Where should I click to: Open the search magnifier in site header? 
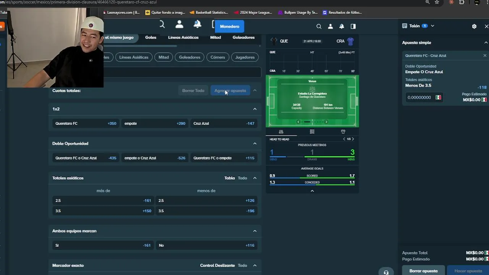click(319, 26)
